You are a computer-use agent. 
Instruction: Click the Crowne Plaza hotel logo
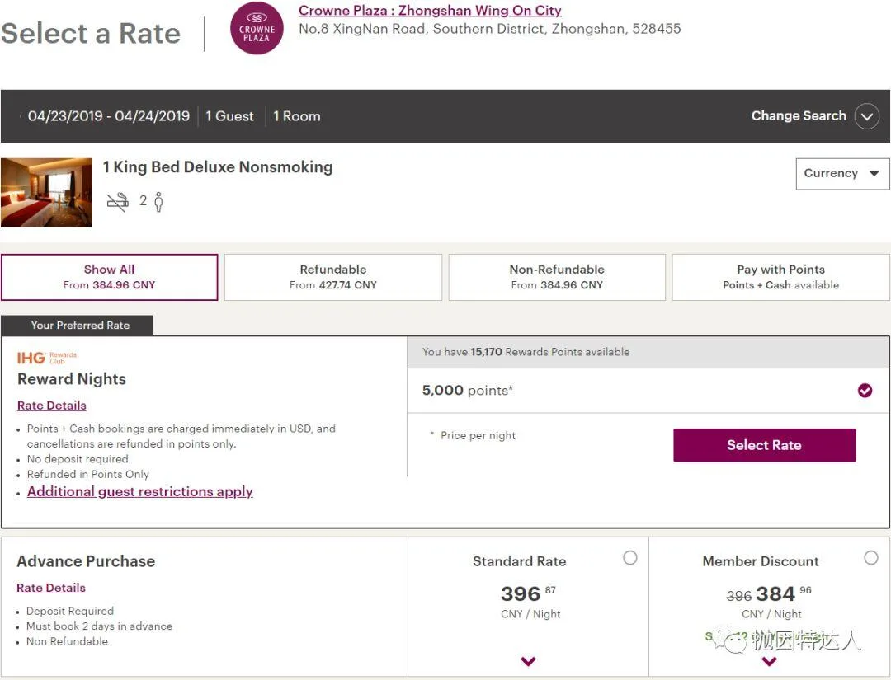coord(257,29)
